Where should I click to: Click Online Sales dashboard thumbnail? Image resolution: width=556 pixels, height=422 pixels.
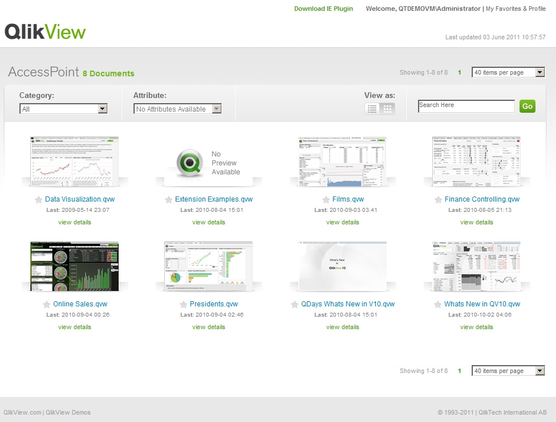point(75,266)
